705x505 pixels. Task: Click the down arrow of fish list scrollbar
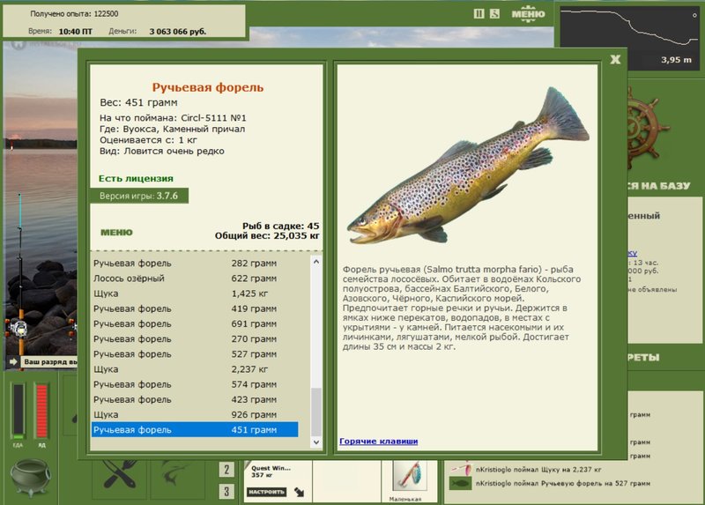316,442
